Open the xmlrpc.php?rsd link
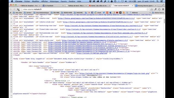174x98 pixels. (x=92, y=53)
